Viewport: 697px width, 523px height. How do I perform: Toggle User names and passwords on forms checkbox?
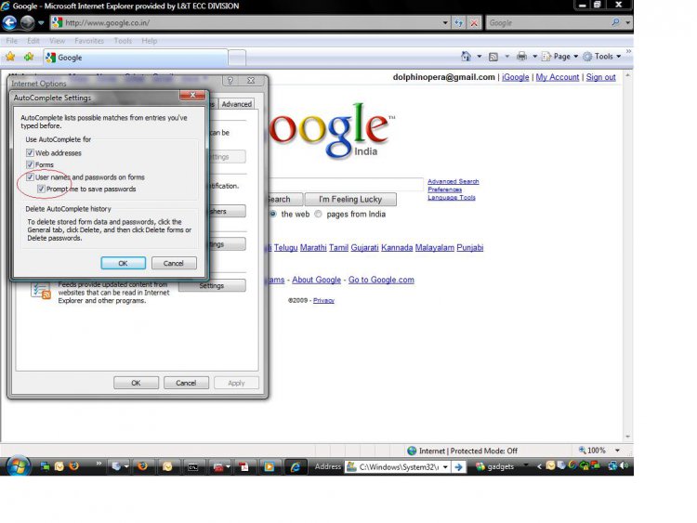(30, 177)
